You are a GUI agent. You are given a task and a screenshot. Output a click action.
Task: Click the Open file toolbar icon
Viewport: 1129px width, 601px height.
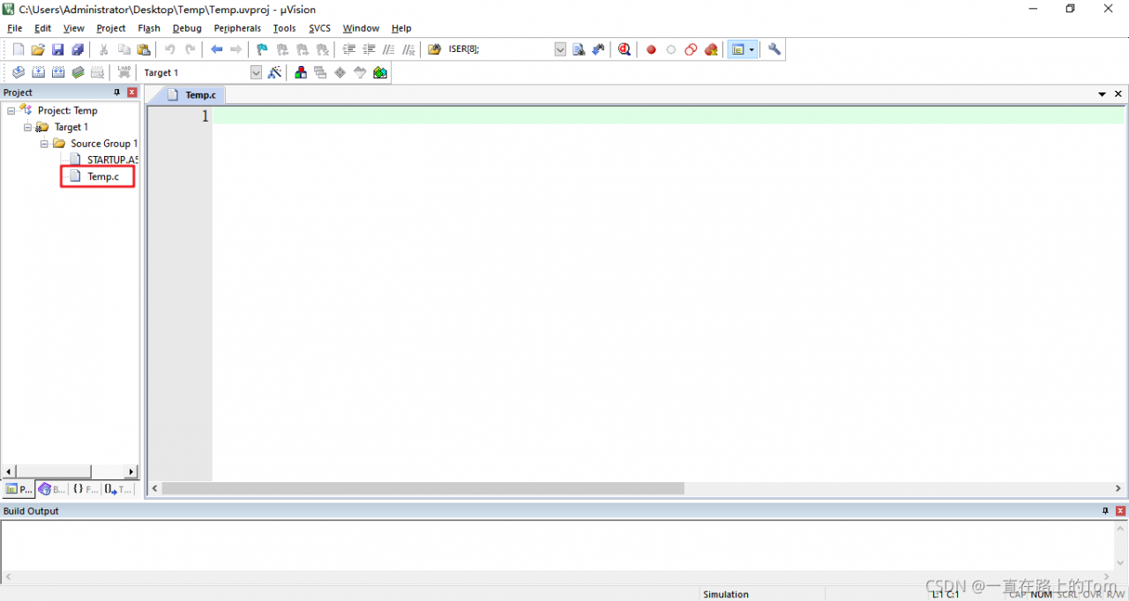[x=38, y=50]
